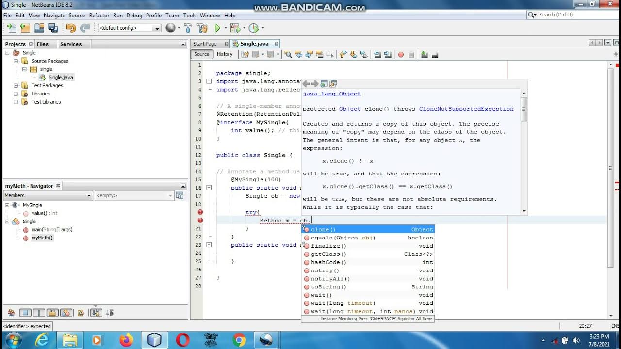Switch to the Files tab

pyautogui.click(x=43, y=44)
